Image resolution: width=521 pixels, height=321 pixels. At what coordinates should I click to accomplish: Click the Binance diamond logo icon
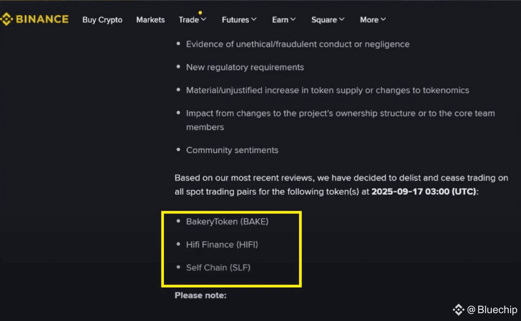click(x=6, y=19)
